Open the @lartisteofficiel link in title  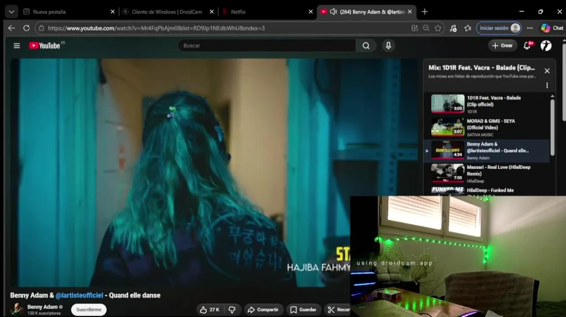click(x=79, y=295)
